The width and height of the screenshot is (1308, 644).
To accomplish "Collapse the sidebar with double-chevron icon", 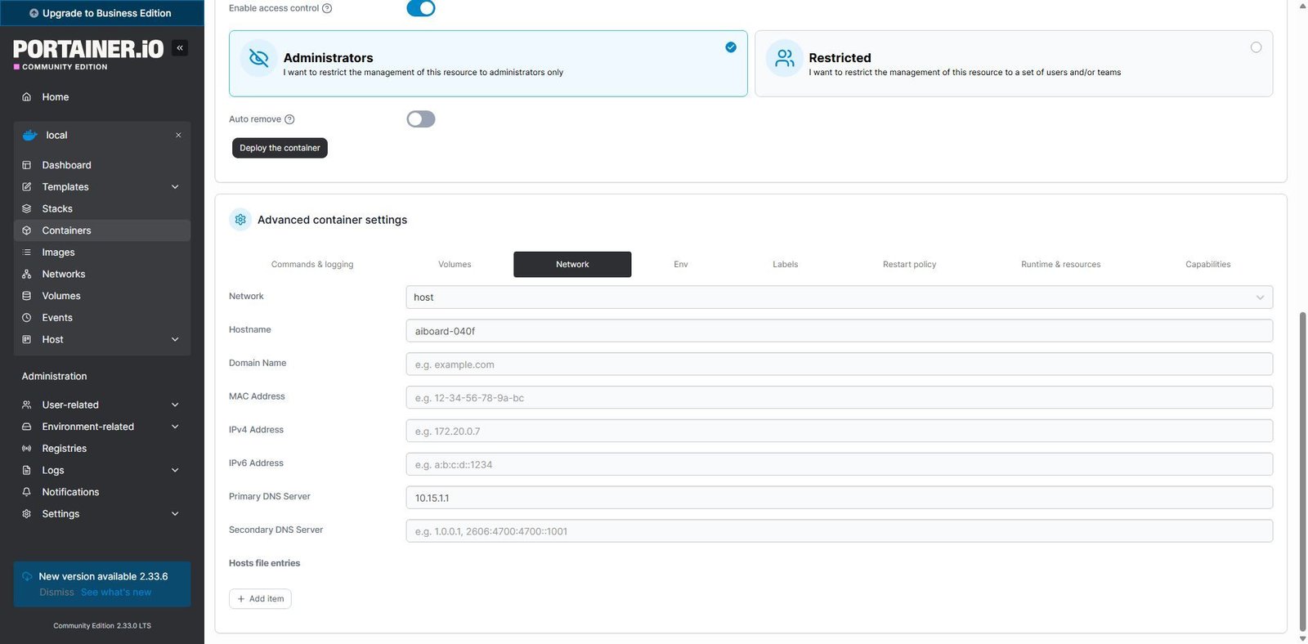I will tap(180, 48).
